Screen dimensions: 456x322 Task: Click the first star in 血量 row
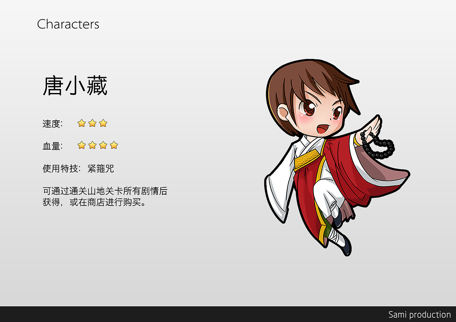click(82, 145)
